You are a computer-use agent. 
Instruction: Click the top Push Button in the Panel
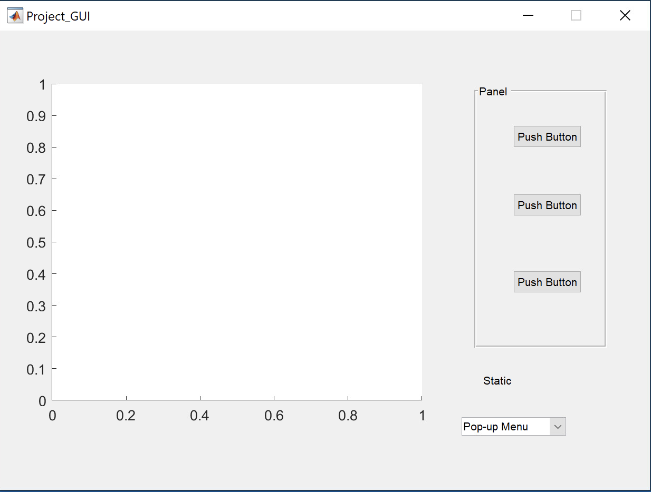547,136
